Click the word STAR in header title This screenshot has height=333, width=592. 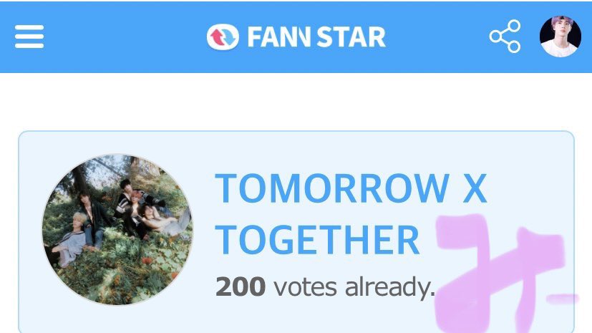(351, 37)
